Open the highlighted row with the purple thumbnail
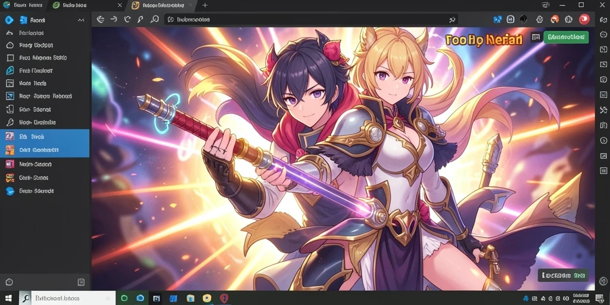Image resolution: width=610 pixels, height=305 pixels. [45, 136]
